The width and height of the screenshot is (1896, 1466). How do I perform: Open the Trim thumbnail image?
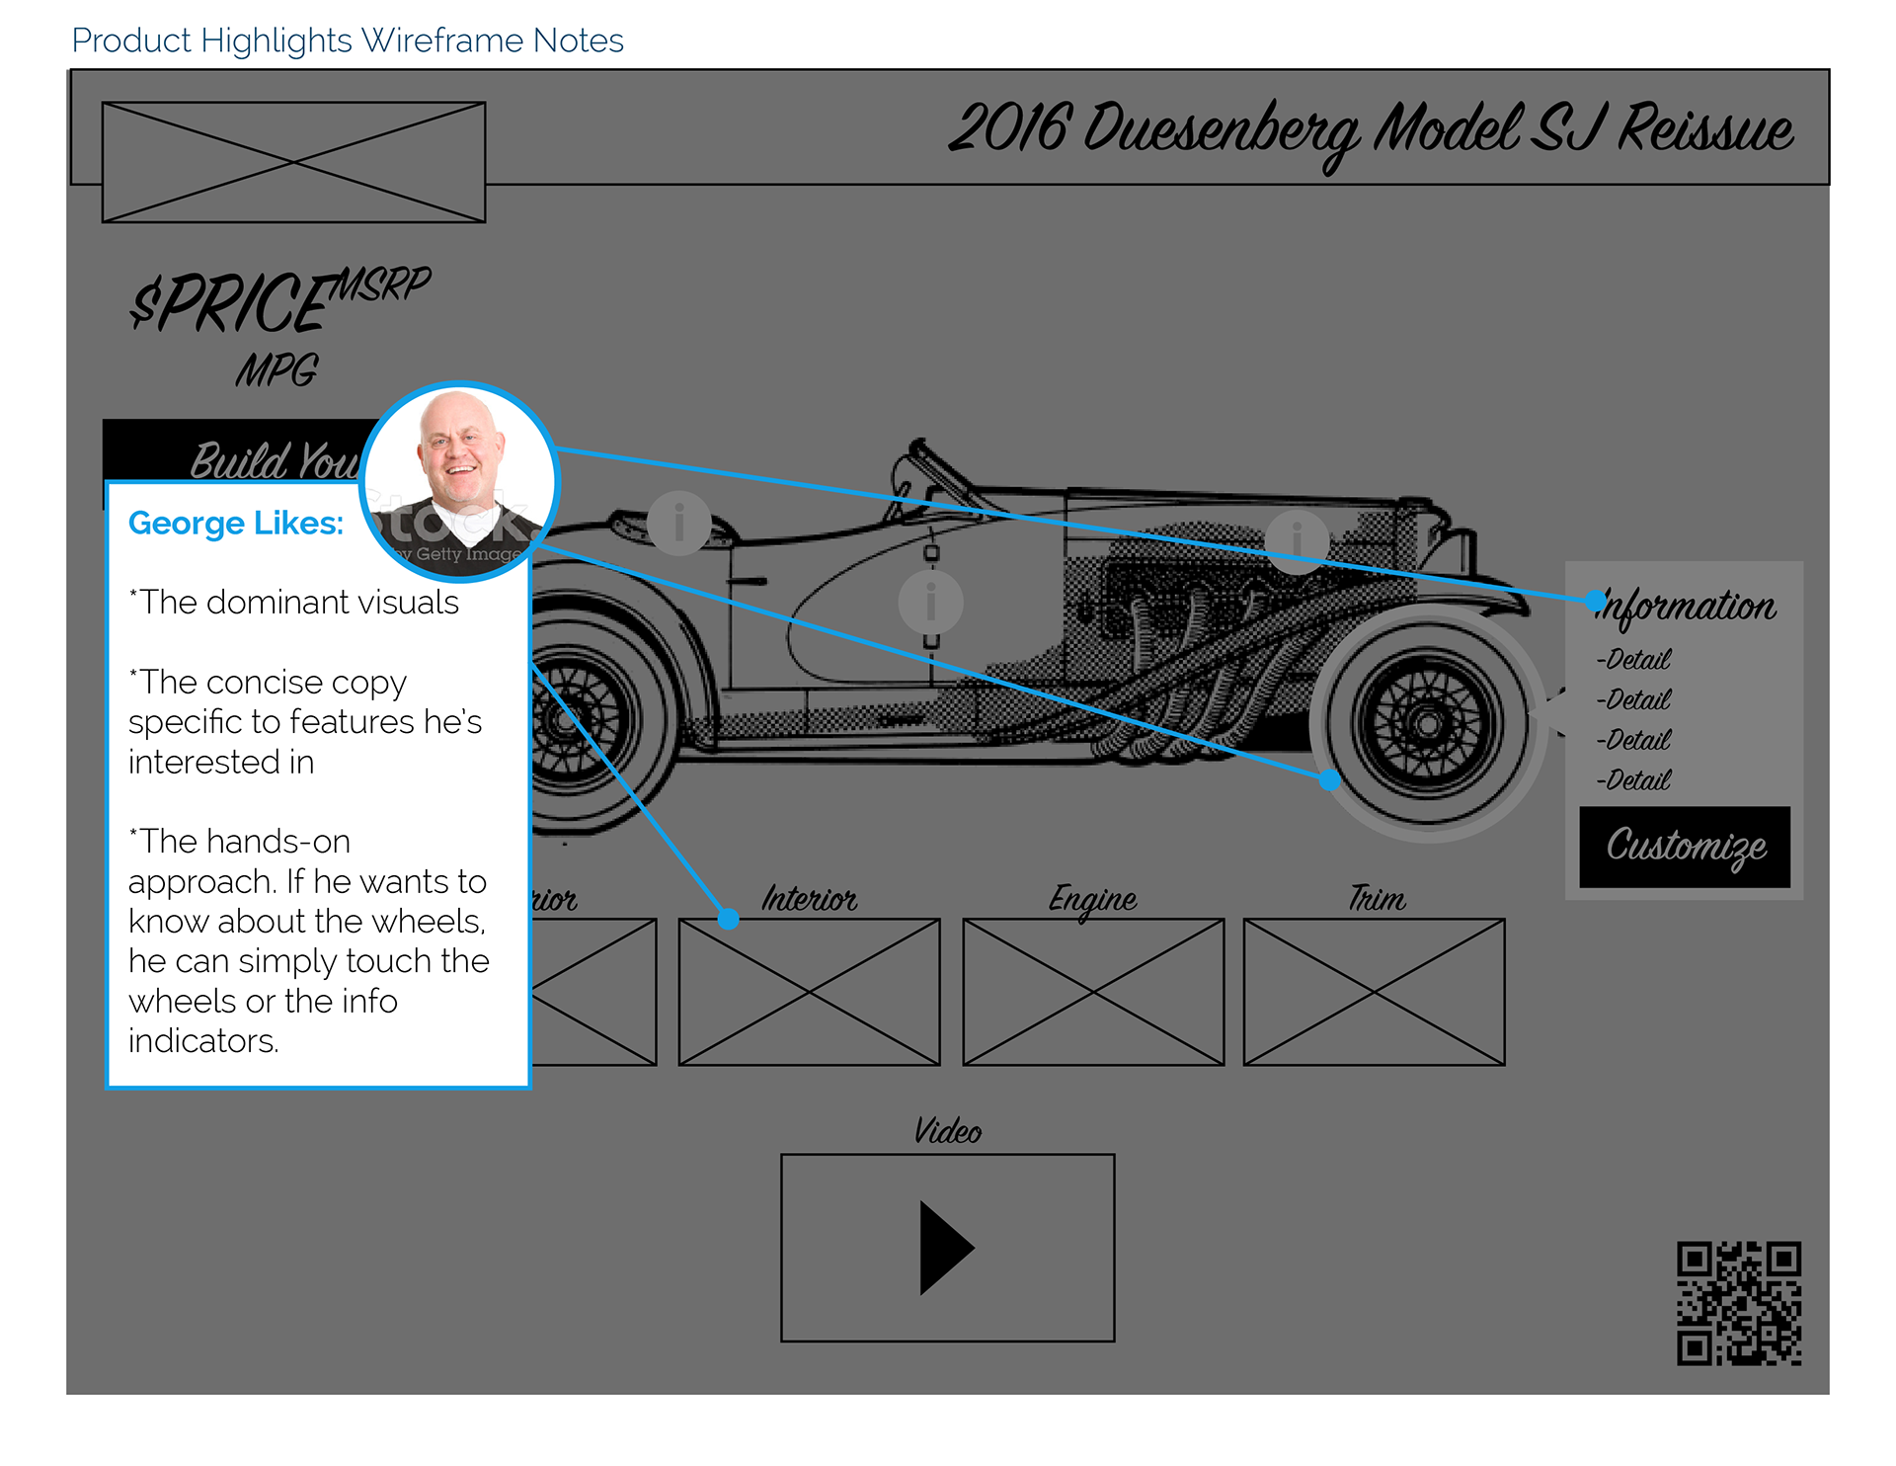pos(1374,992)
